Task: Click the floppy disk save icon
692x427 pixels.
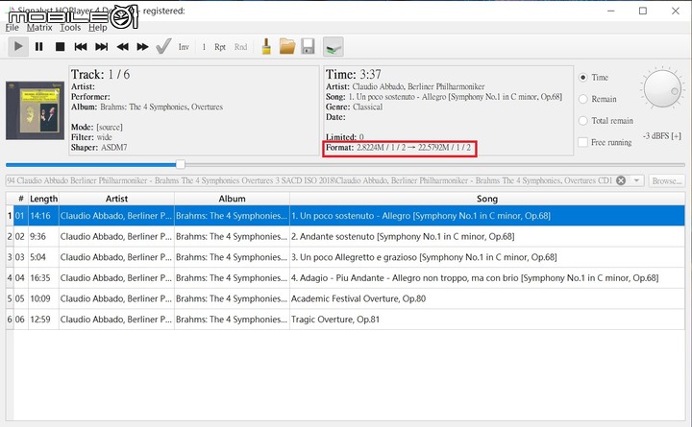Action: (308, 46)
